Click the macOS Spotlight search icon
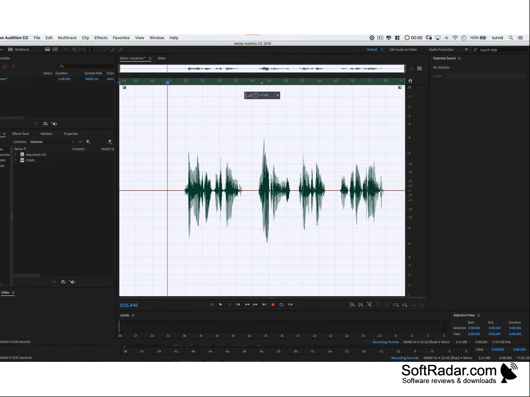This screenshot has width=530, height=397. point(511,38)
